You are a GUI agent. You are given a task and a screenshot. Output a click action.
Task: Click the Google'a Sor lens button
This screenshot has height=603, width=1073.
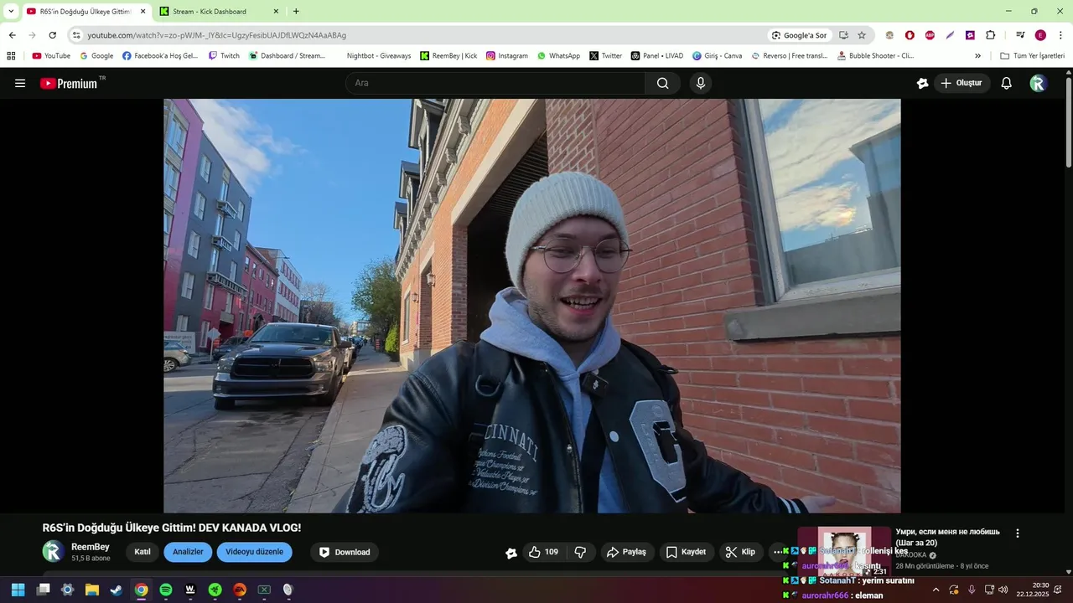pyautogui.click(x=799, y=35)
